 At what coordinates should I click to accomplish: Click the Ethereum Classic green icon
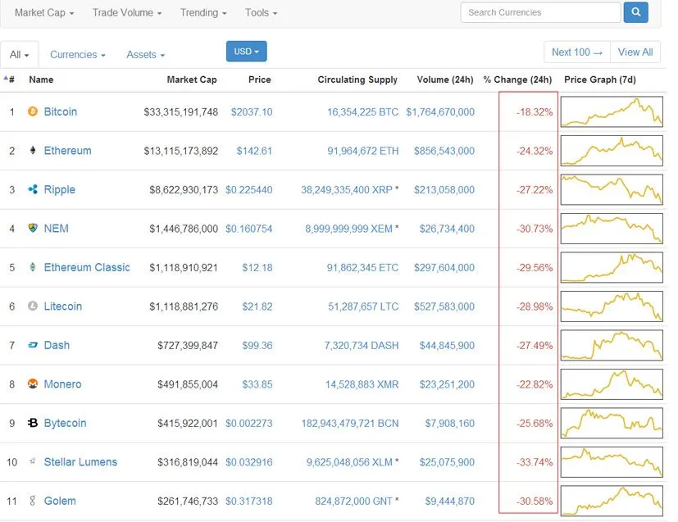point(33,267)
